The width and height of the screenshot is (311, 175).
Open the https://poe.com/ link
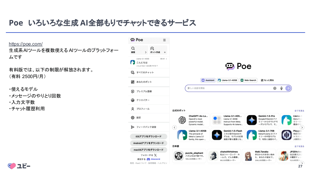pyautogui.click(x=26, y=44)
